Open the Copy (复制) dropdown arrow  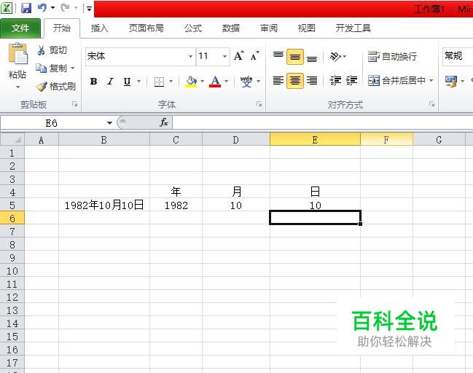[72, 68]
